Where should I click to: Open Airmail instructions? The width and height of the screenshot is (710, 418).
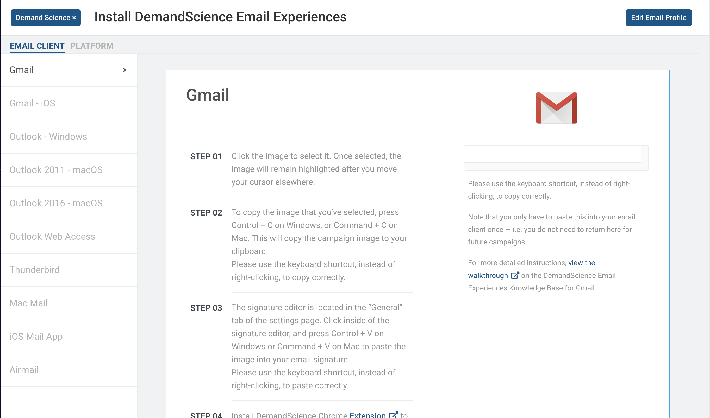(x=69, y=370)
